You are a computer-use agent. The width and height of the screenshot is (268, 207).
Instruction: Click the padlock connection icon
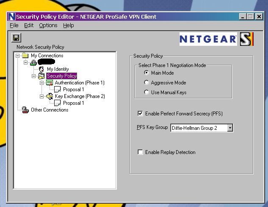coord(33,63)
